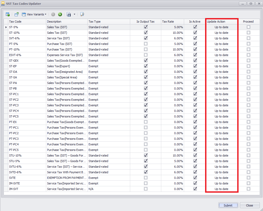263x211 pixels.
Task: Enable Proceed for the IM-SVT row
Action: (248, 189)
